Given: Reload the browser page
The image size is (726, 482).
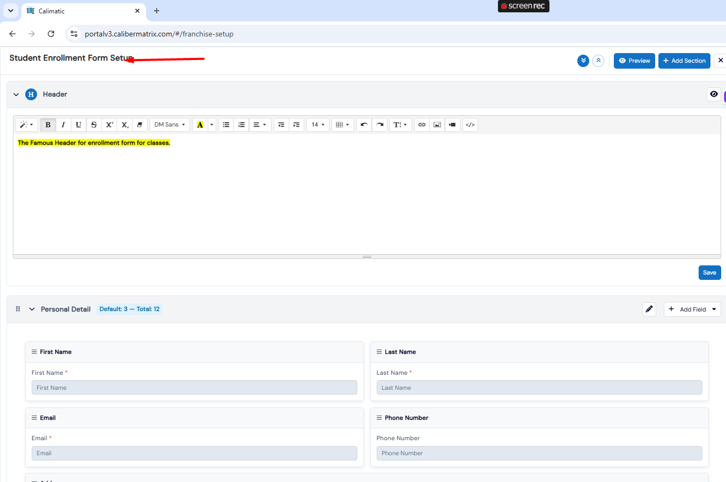Looking at the screenshot, I should 51,34.
